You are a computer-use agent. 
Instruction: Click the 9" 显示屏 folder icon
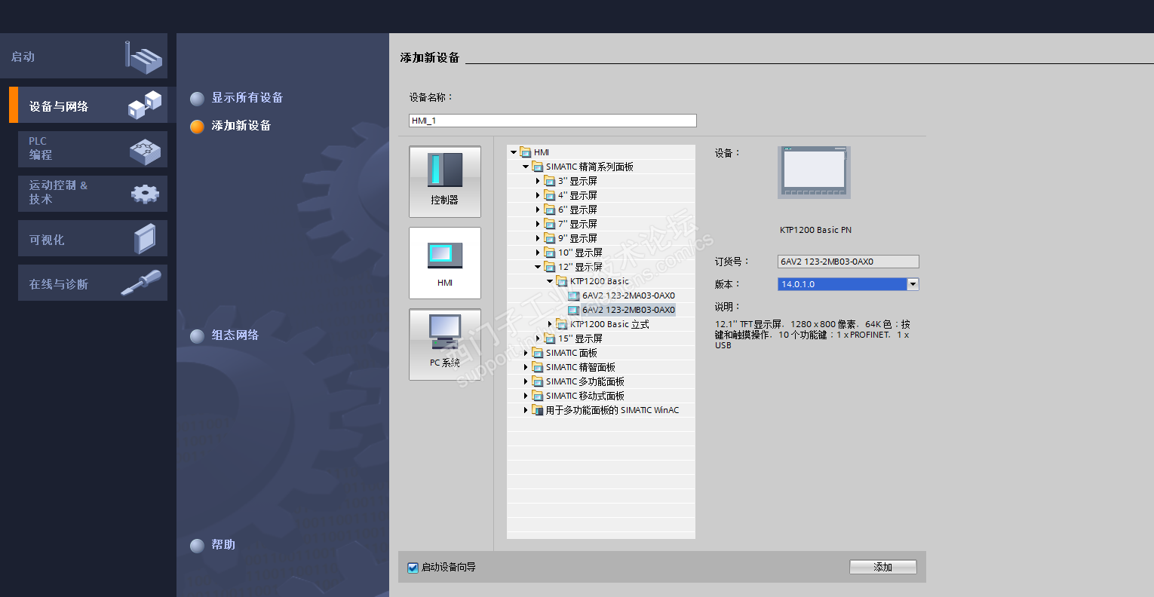point(550,238)
